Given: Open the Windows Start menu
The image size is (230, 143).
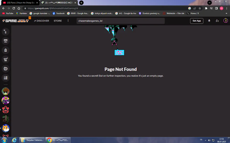Looking at the screenshot, I should click(x=4, y=140).
